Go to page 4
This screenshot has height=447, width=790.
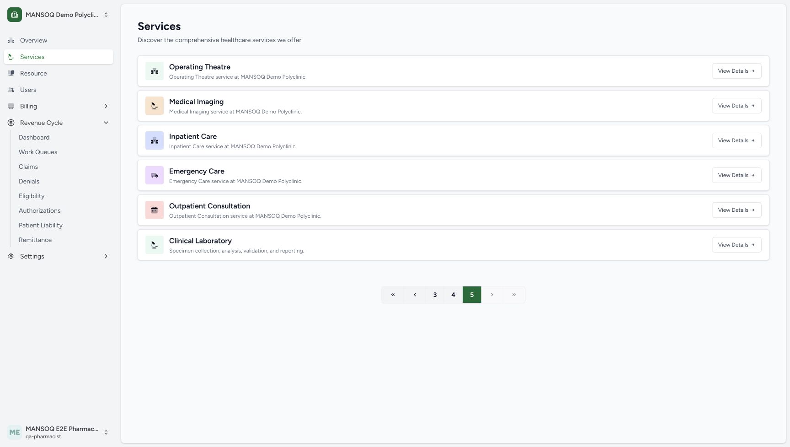tap(453, 295)
